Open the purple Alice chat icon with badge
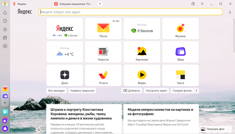 pyautogui.click(x=5, y=120)
